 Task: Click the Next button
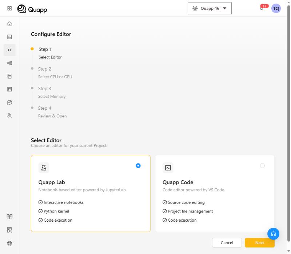tap(259, 243)
